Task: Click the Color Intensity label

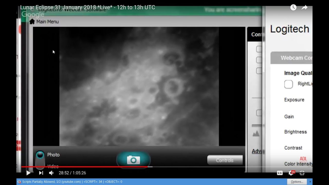Action: click(x=298, y=164)
